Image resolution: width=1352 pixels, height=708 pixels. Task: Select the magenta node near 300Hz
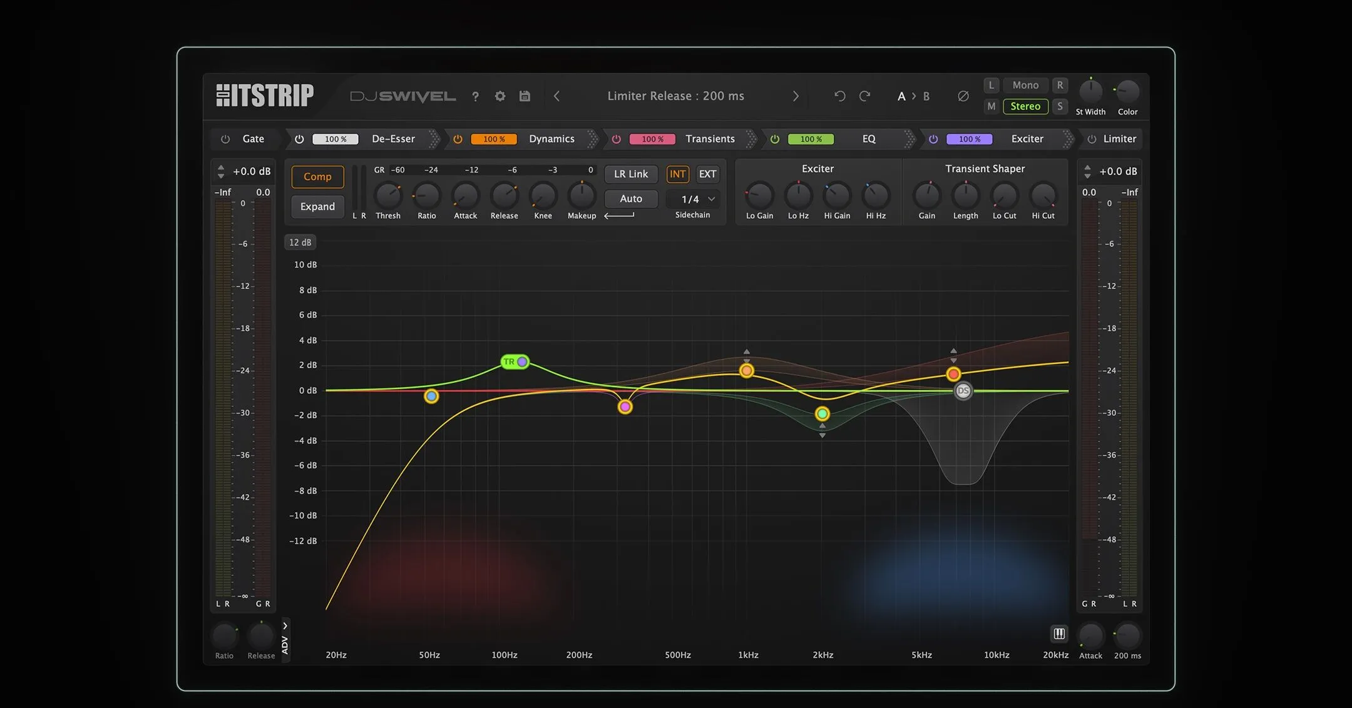625,407
